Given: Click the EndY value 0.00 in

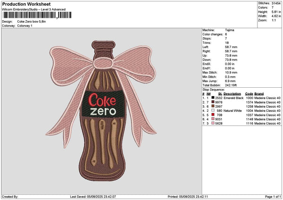Looking at the screenshot, I should point(230,68).
